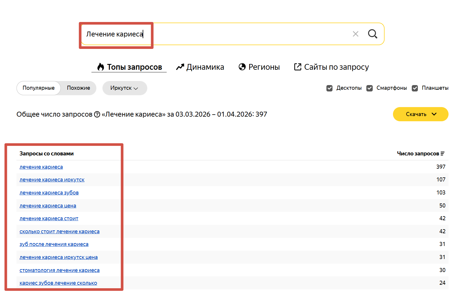463x292 pixels.
Task: Switch to the Динамика tab
Action: (200, 67)
